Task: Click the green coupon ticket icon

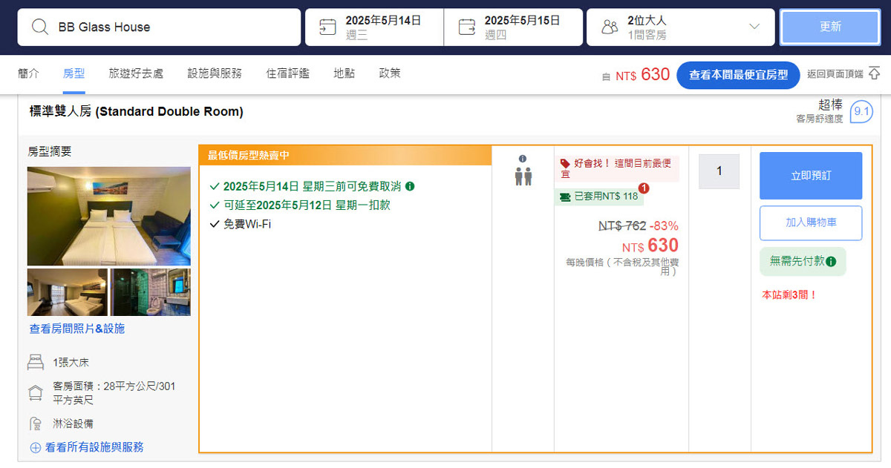Action: pos(565,197)
